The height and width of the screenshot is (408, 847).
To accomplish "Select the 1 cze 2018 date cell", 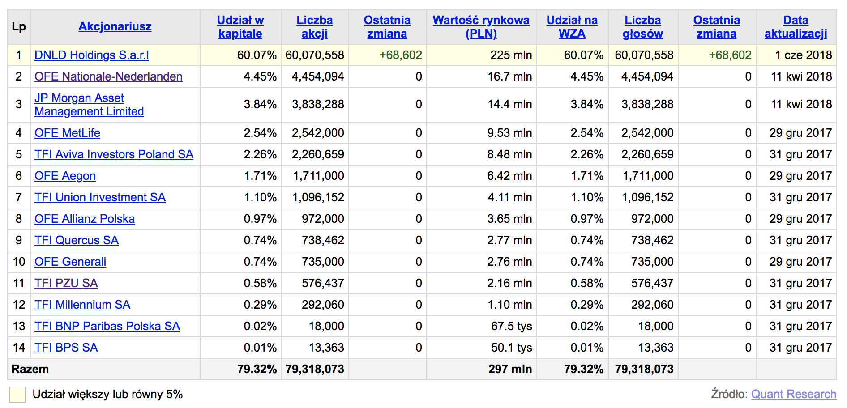I will pos(796,55).
